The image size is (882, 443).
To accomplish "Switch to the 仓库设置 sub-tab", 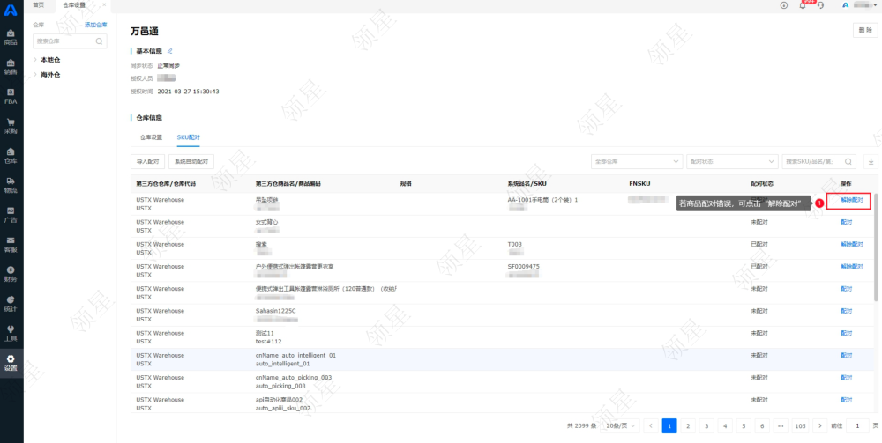I will click(x=151, y=137).
